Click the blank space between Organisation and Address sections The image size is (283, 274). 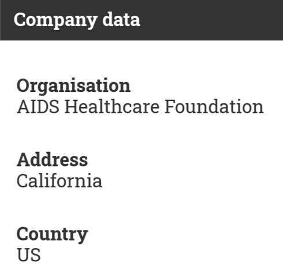(x=141, y=133)
